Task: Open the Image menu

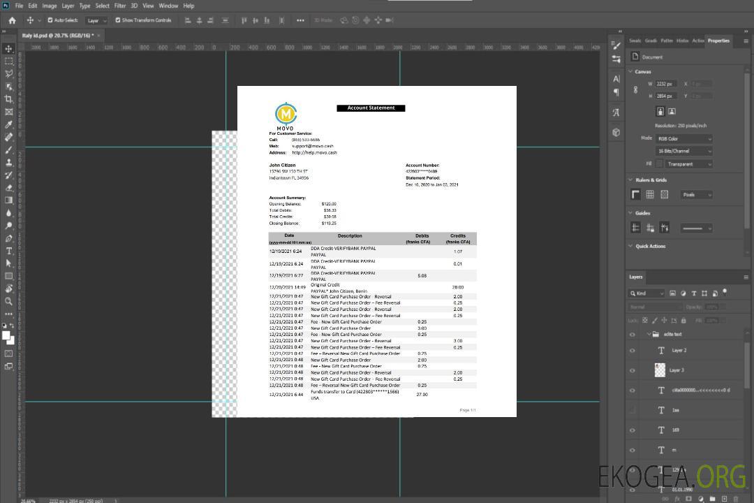Action: click(x=50, y=6)
